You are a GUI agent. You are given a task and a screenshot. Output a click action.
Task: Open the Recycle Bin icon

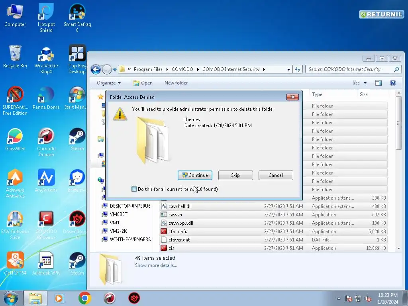15,57
